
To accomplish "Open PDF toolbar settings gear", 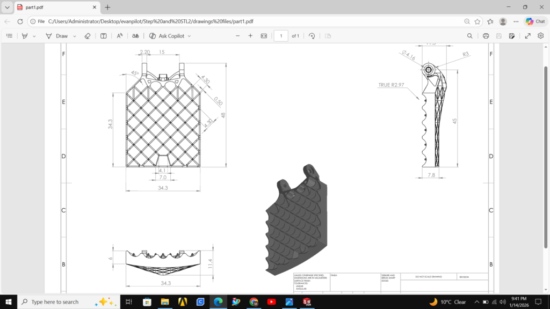I will [x=540, y=36].
